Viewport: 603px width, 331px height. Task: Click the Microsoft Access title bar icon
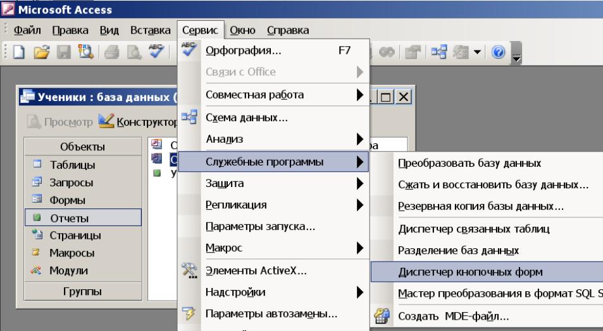(8, 9)
